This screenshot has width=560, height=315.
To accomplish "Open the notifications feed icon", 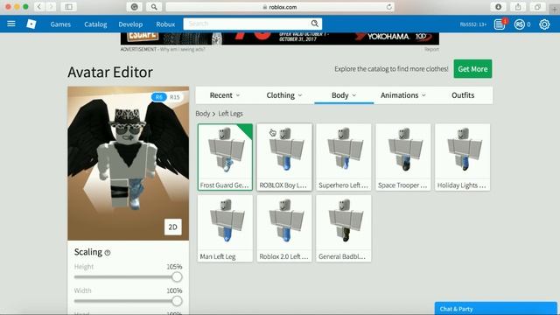I will 500,24.
